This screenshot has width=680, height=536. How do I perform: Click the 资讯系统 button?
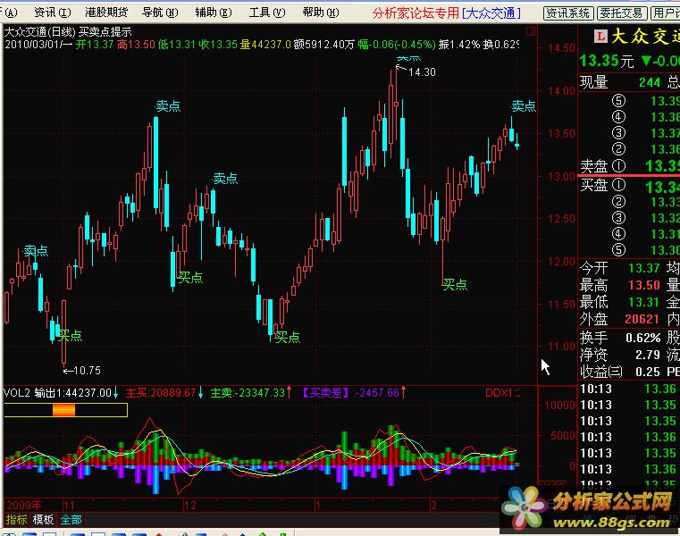568,13
